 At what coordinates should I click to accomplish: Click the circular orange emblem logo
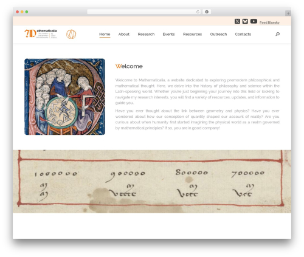point(71,34)
